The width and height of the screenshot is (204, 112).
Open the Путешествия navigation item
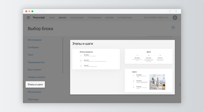tap(125, 18)
